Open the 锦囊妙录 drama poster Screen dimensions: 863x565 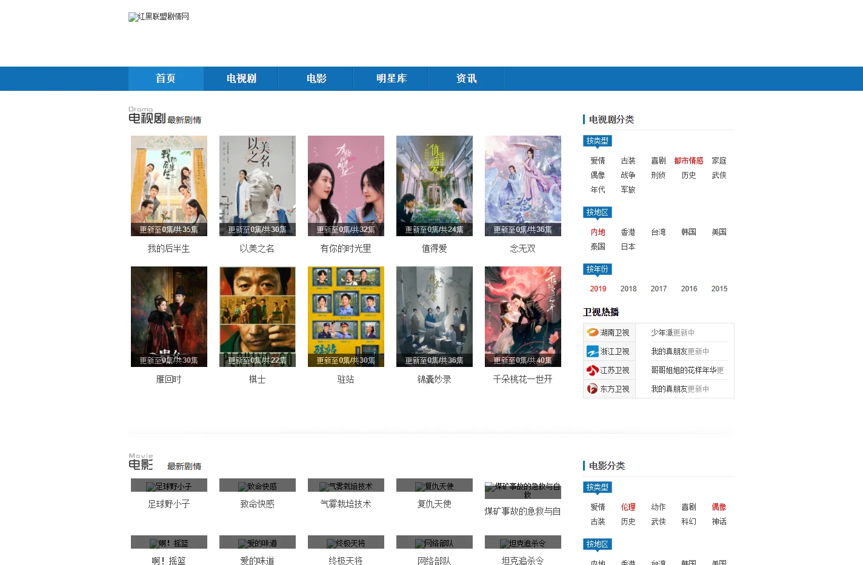click(x=435, y=317)
